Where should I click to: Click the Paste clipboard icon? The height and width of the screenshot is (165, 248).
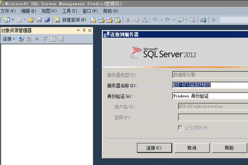click(144, 20)
